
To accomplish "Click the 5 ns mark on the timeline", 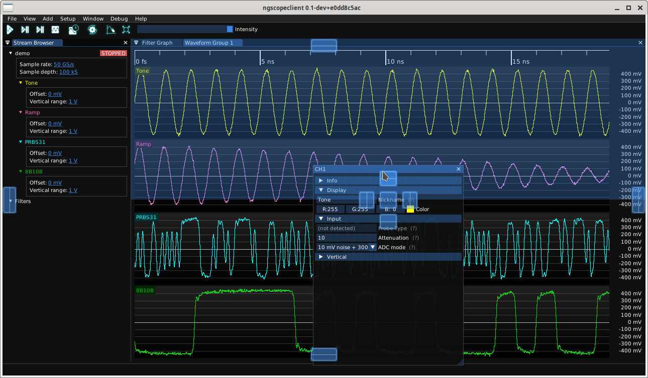I will point(268,62).
